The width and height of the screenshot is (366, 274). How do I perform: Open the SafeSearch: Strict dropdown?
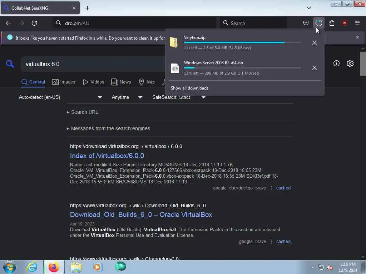[179, 97]
